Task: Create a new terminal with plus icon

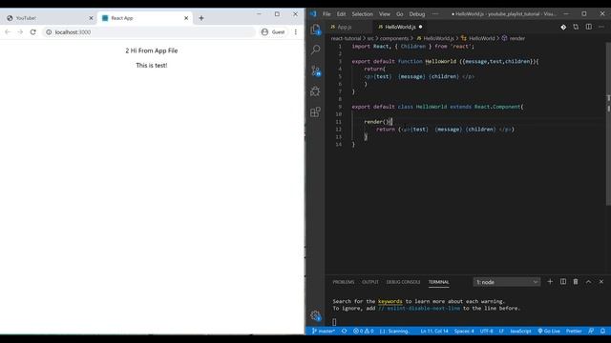Action: tap(550, 282)
